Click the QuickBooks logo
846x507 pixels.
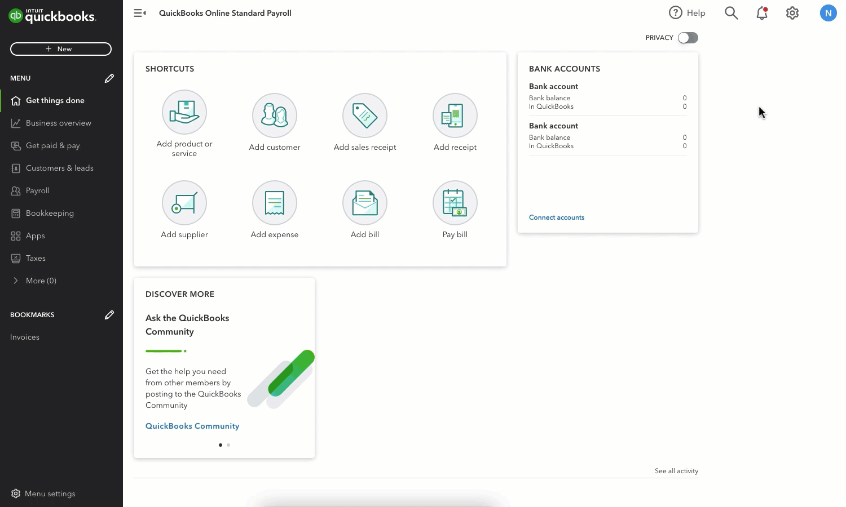click(x=52, y=16)
